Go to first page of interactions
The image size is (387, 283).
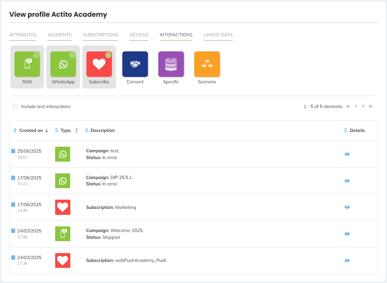pyautogui.click(x=348, y=106)
